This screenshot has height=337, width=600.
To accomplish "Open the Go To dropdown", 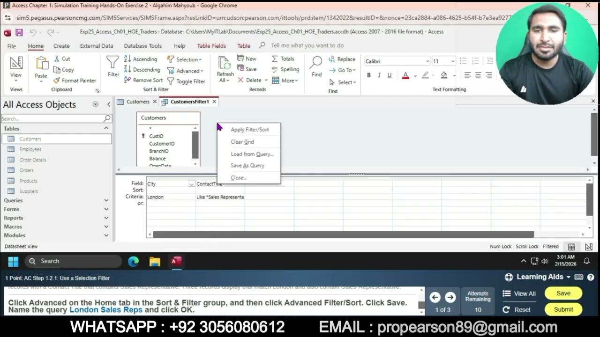I will 342,70.
